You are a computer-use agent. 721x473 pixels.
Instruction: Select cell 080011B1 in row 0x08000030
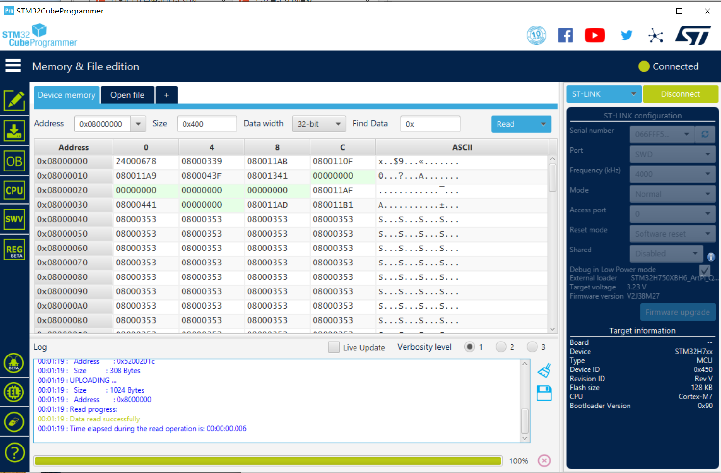click(342, 205)
